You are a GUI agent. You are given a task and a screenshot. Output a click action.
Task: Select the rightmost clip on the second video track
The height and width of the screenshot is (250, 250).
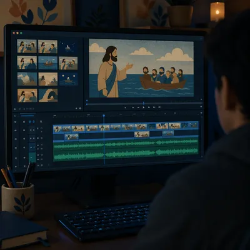168,133
